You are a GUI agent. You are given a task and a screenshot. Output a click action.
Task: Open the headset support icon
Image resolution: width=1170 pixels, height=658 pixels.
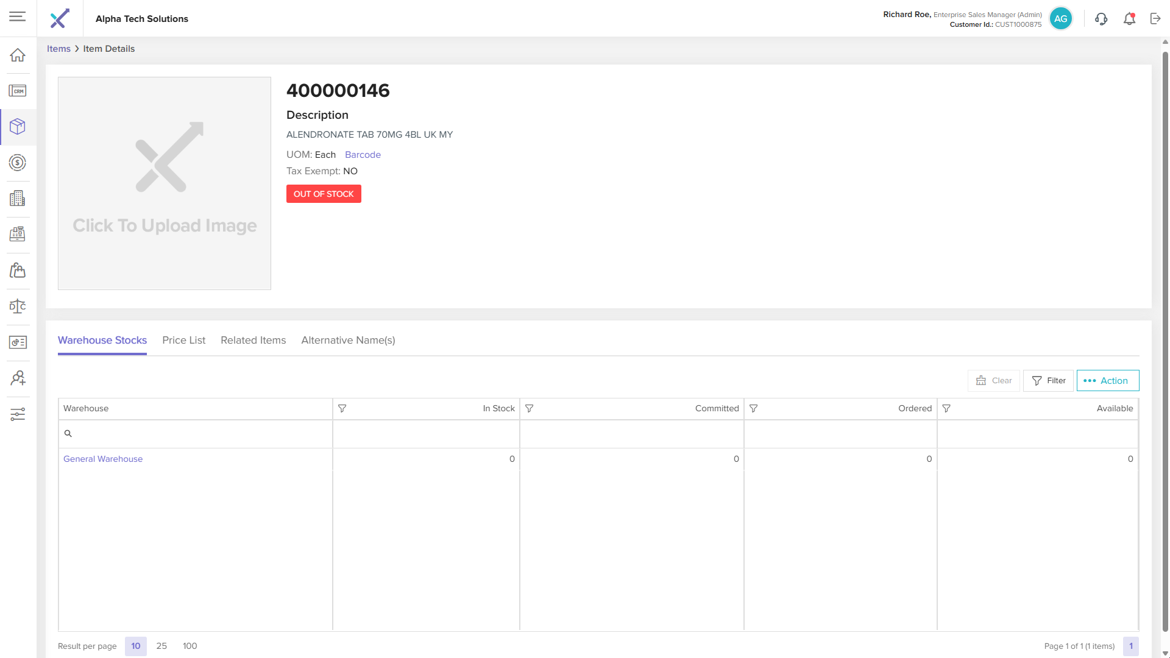click(1101, 19)
